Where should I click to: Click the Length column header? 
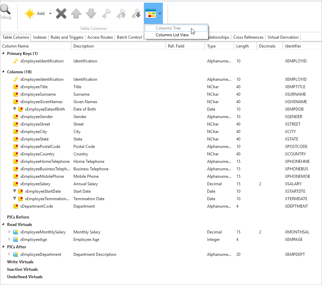[245, 46]
